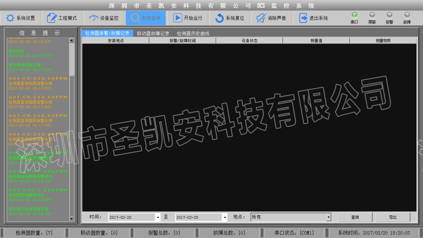The width and height of the screenshot is (423, 238).
Task: Click the timestamp 2017-02-20 18:17:52
Action: [x=30, y=88]
